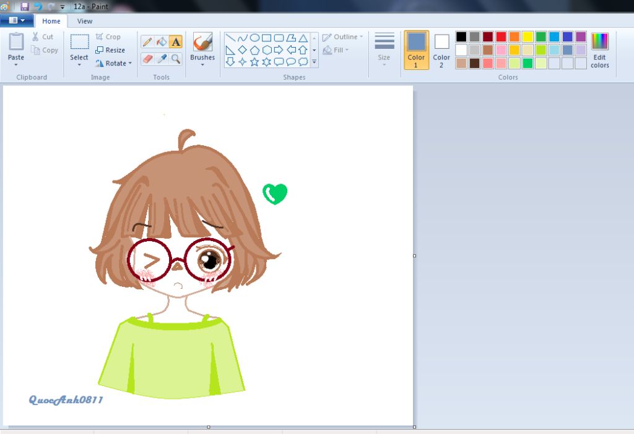Screen dimensions: 634x434
Task: Select the Fill with color bucket tool
Action: (x=162, y=41)
